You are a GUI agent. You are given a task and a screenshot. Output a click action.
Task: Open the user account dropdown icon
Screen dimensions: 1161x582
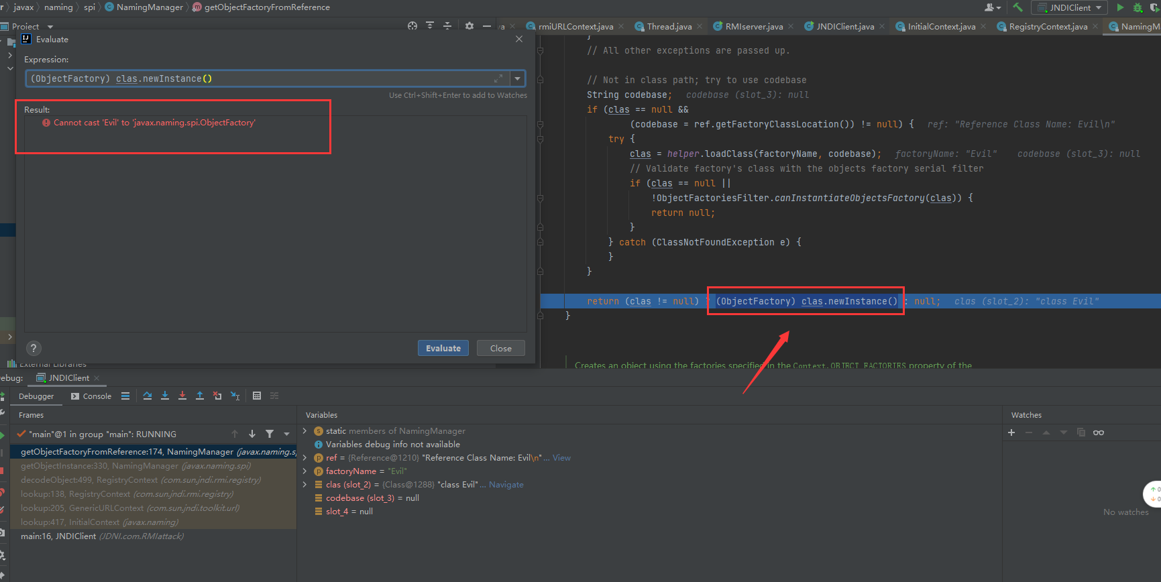tap(993, 7)
